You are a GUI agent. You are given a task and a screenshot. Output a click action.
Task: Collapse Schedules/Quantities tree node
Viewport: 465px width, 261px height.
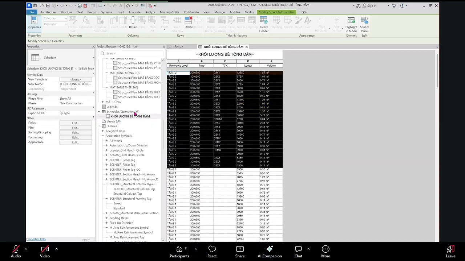(99, 112)
